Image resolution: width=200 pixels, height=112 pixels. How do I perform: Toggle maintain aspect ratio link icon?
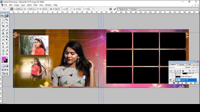(x=51, y=9)
